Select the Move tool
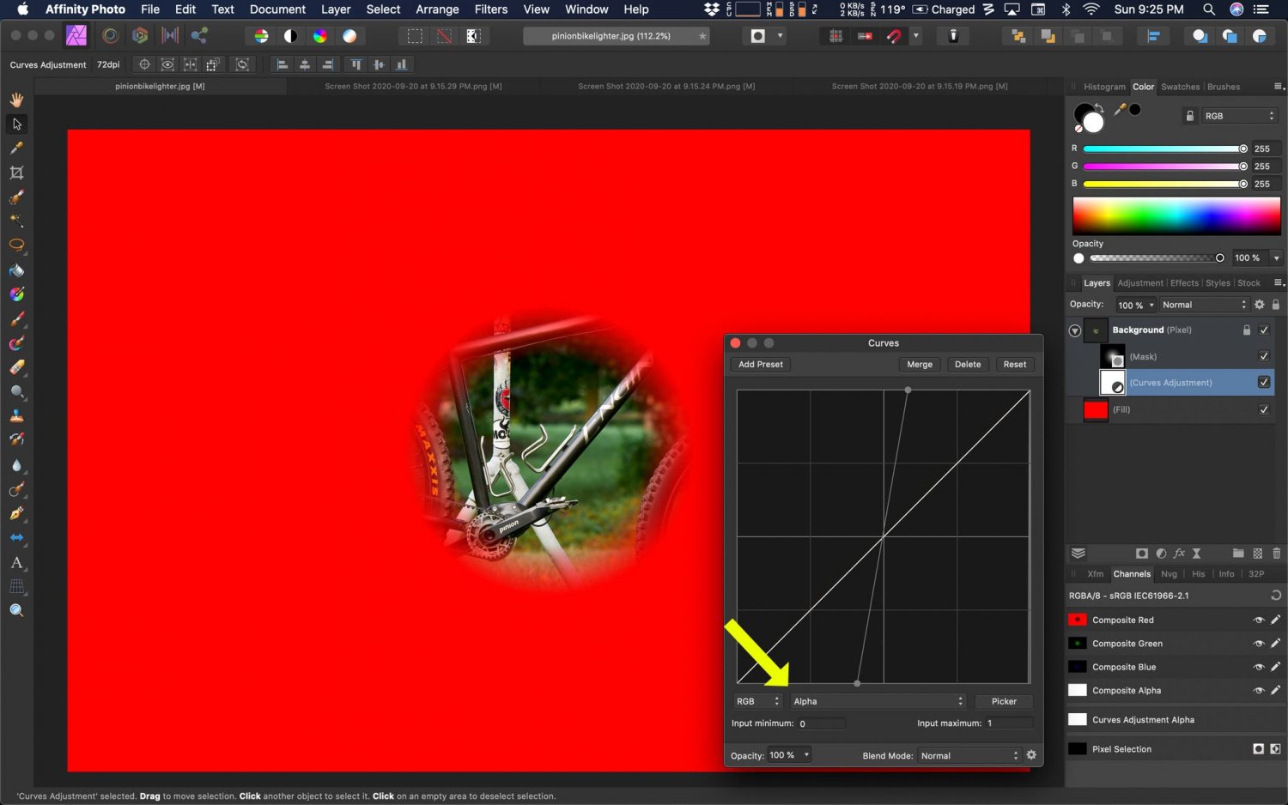The width and height of the screenshot is (1288, 805). [16, 124]
